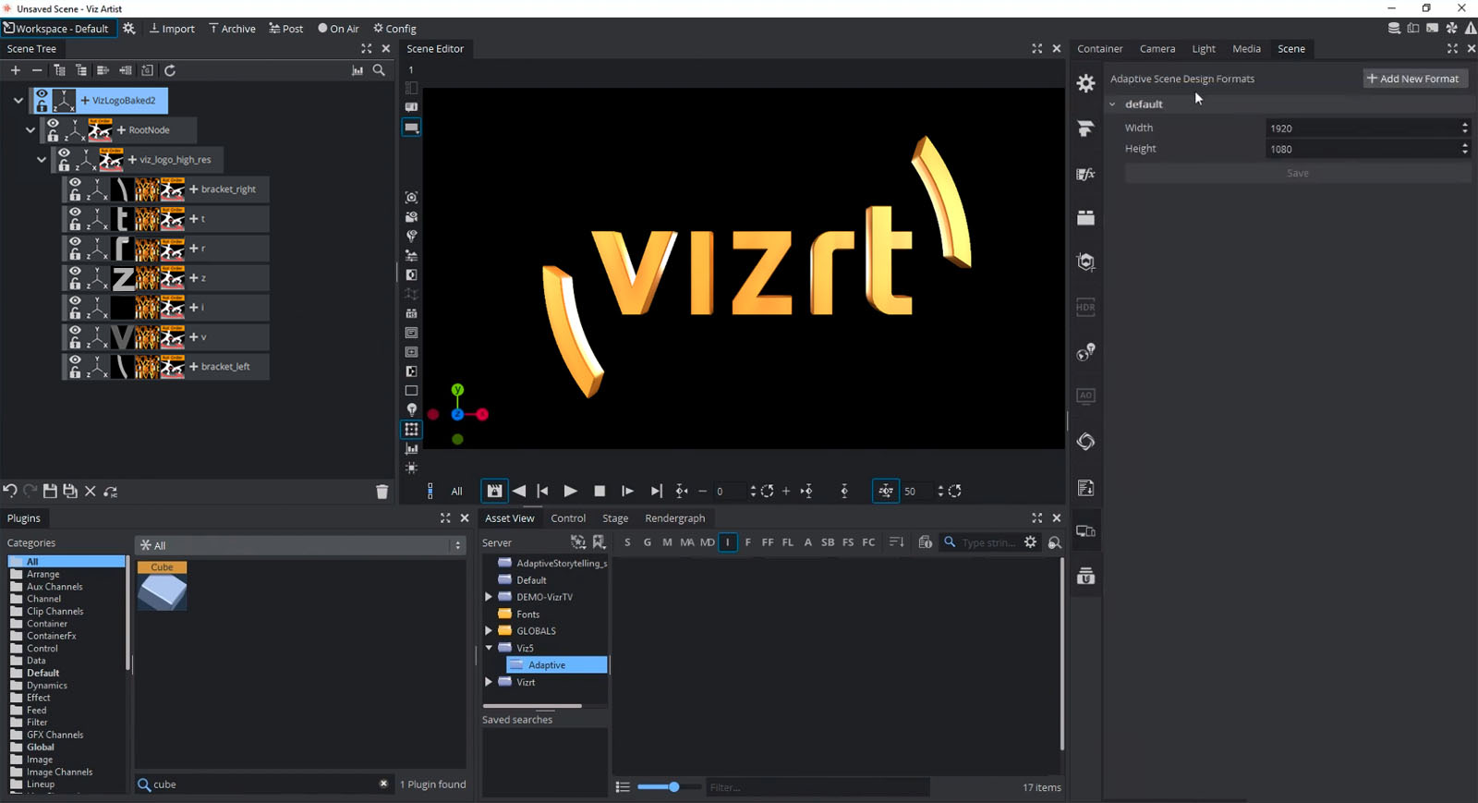Open global scene settings gear icon
The height and width of the screenshot is (803, 1478).
[1086, 83]
